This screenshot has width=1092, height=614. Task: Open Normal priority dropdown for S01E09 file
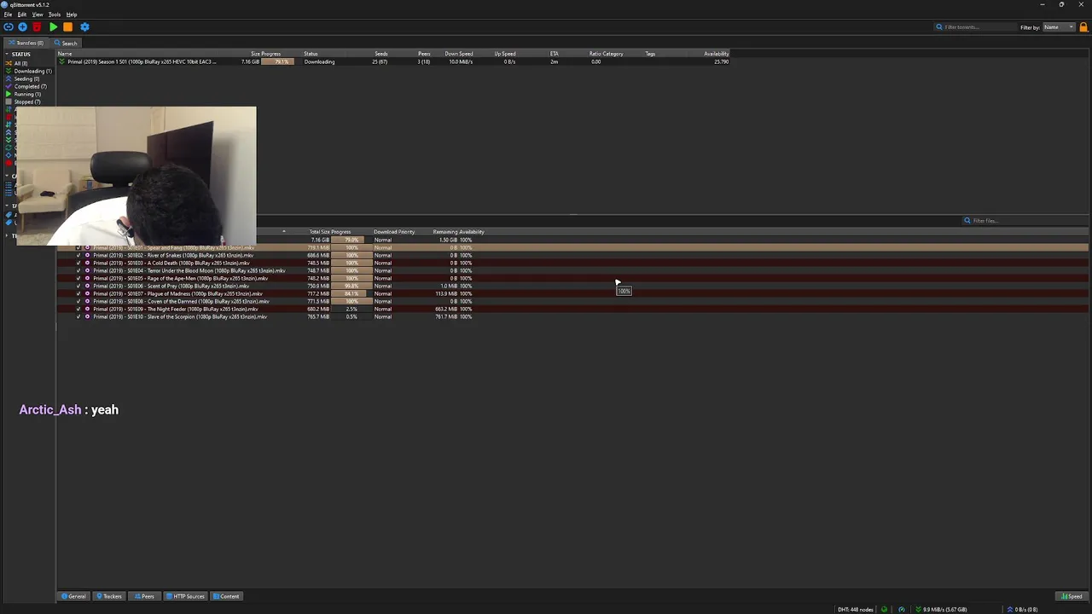coord(383,310)
